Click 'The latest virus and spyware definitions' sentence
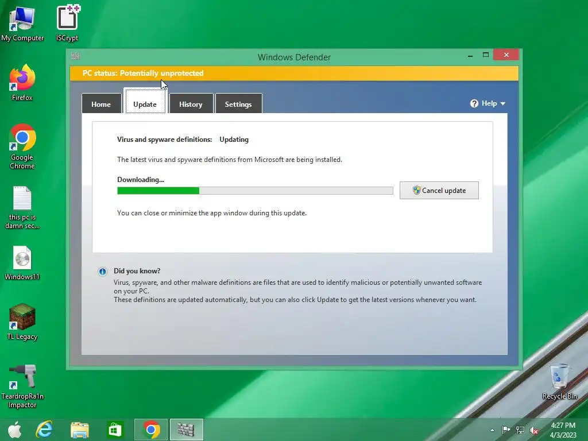Viewport: 588px width, 441px height. coord(230,160)
